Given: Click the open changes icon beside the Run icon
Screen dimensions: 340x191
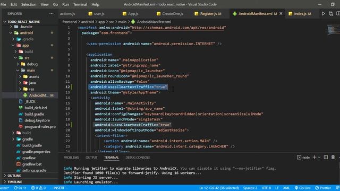Looking at the screenshot, I should [331, 14].
